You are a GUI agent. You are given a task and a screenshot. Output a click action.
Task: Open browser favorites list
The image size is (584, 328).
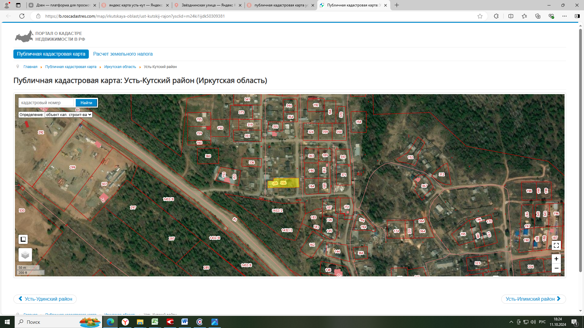coord(524,16)
